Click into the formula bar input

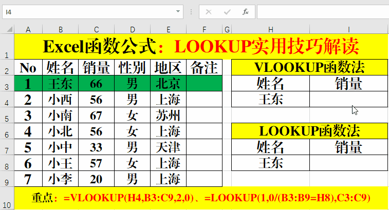(323, 12)
